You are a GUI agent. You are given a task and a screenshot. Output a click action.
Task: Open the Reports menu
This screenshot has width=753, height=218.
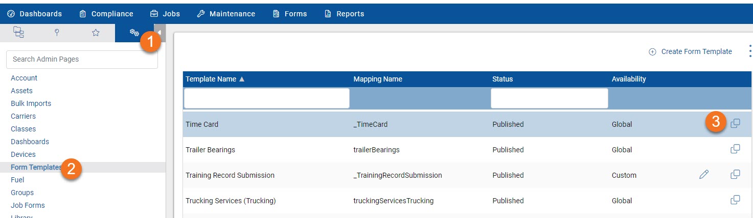[x=345, y=14]
